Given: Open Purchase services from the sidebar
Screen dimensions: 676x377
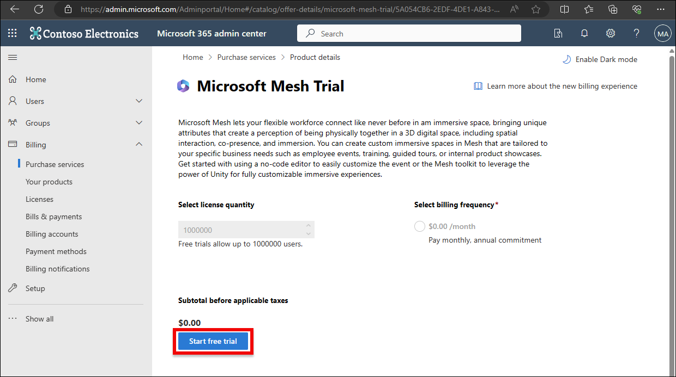Looking at the screenshot, I should (x=55, y=164).
